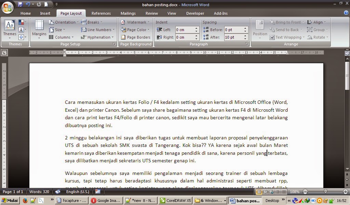Click the Spacing Before field
The width and height of the screenshot is (350, 205).
[x=234, y=30]
